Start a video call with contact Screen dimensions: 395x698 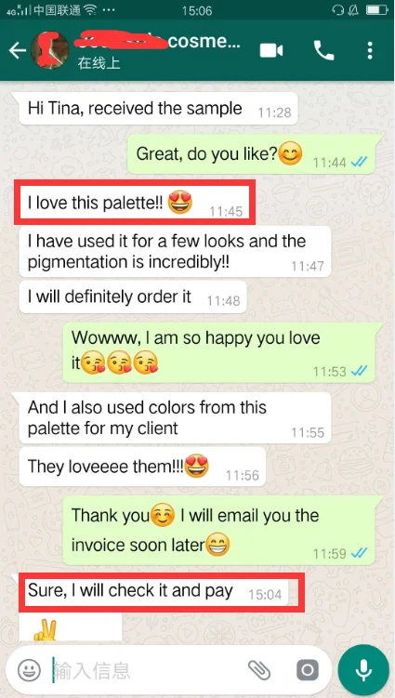coord(271,51)
